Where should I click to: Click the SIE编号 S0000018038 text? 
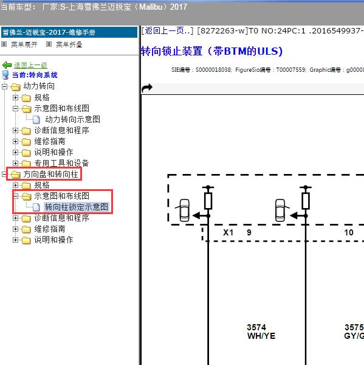[x=202, y=69]
